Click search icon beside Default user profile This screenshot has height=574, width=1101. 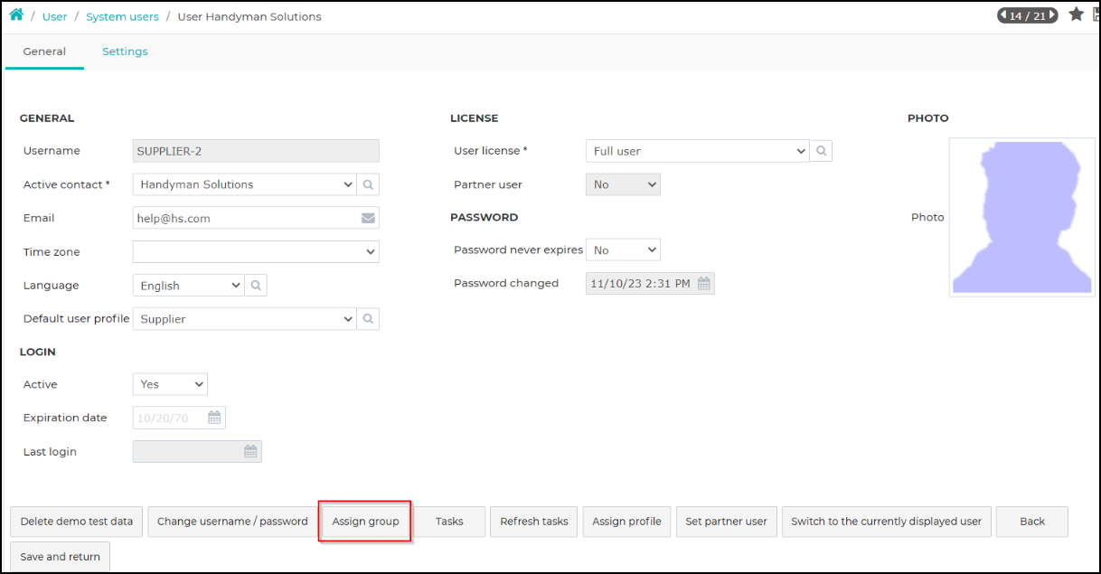click(369, 319)
